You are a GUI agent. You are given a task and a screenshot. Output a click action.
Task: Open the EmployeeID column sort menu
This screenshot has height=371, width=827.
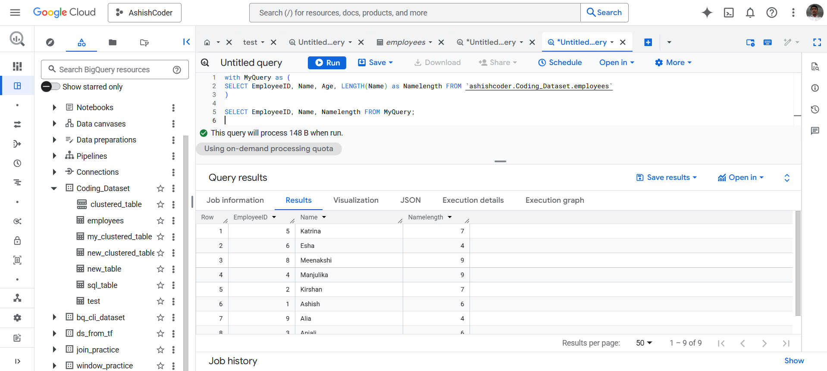click(274, 217)
